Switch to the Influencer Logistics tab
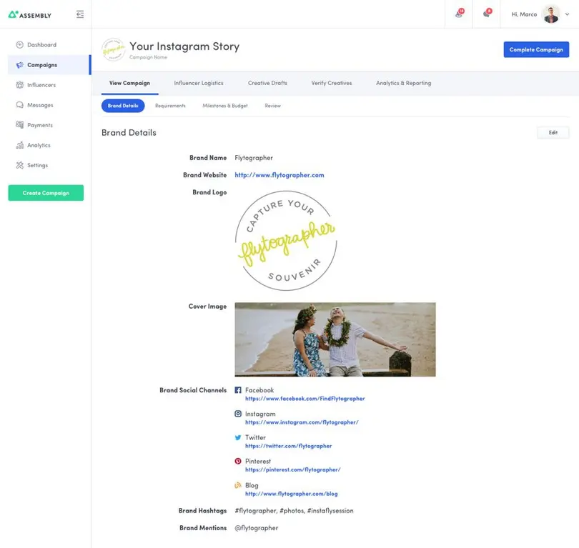 199,83
